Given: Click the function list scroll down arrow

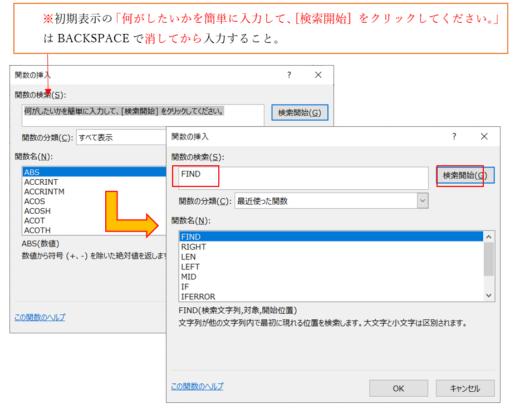Looking at the screenshot, I should tap(489, 296).
